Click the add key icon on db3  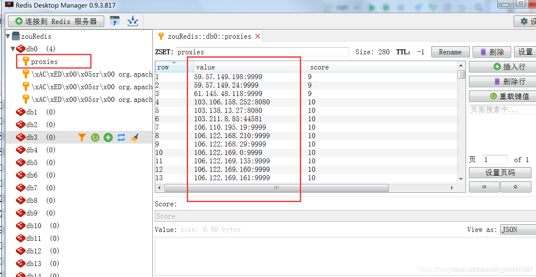[x=108, y=137]
